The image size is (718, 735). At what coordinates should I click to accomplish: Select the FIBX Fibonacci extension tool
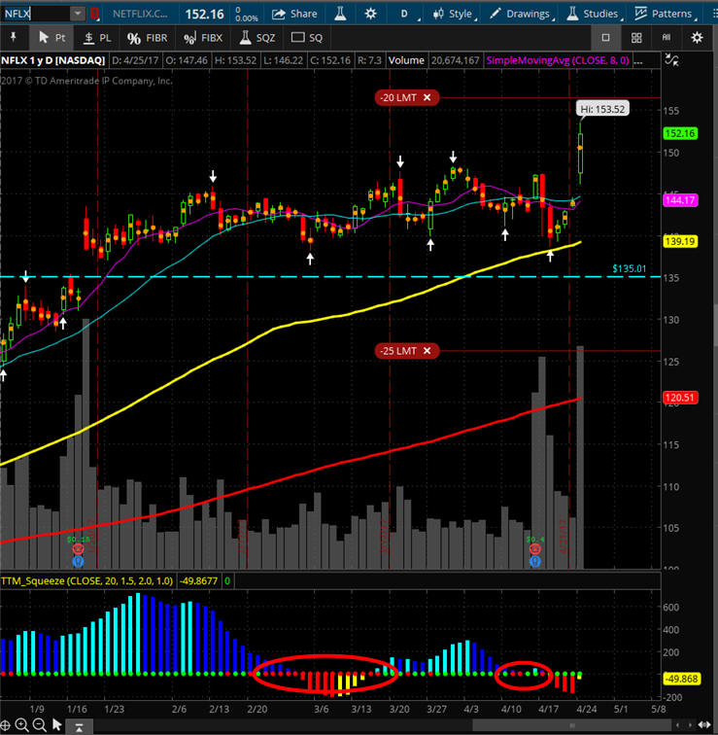pyautogui.click(x=203, y=37)
